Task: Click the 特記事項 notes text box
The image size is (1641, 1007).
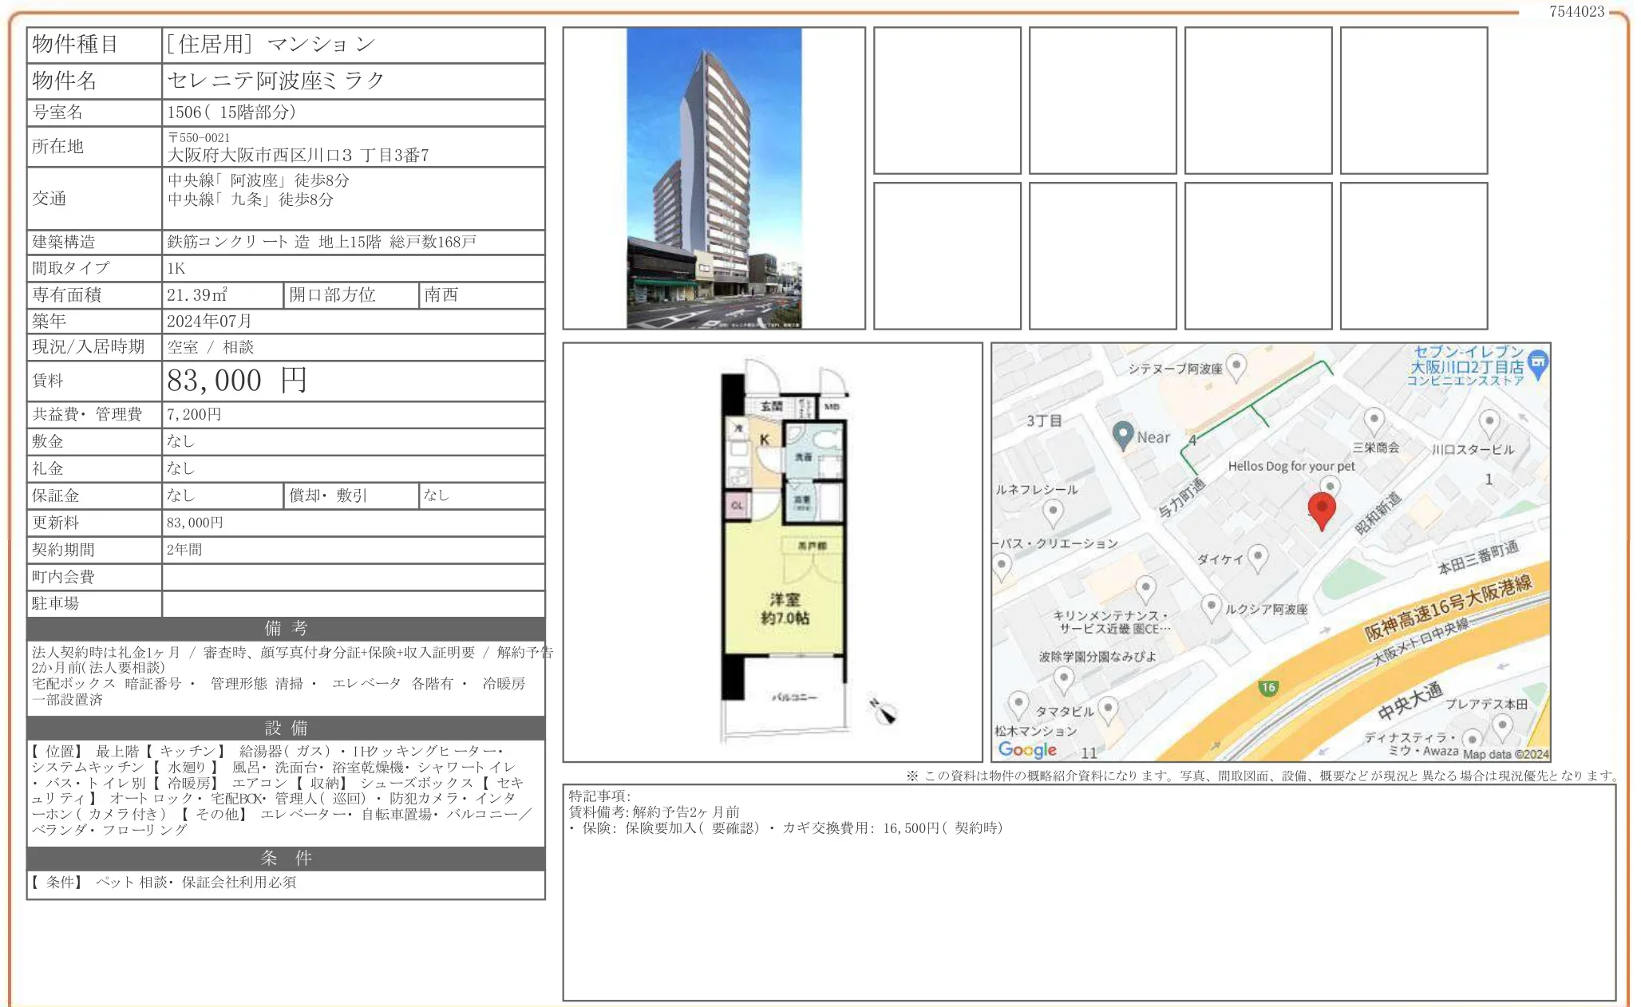Action: tap(1089, 892)
